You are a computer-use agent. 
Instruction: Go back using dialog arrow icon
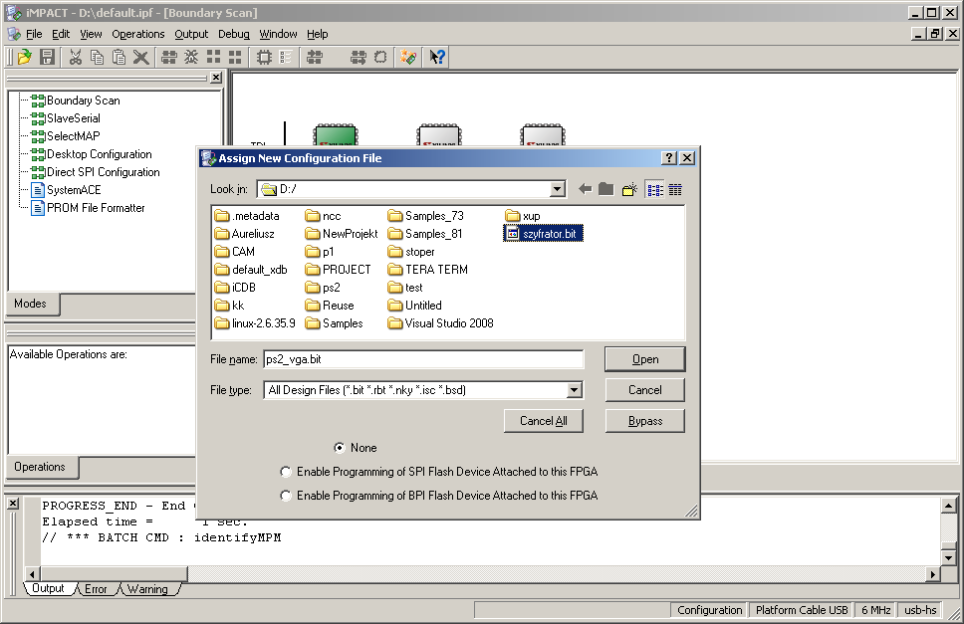[586, 189]
